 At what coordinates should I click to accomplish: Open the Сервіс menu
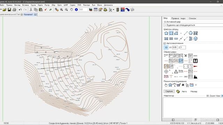click(x=73, y=5)
